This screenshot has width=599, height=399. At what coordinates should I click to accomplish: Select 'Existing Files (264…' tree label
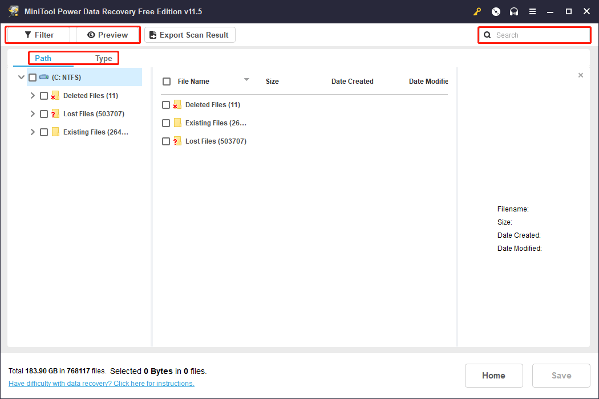click(x=95, y=132)
